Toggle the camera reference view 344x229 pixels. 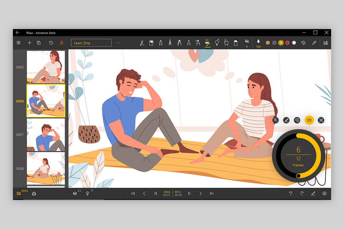pos(34,193)
